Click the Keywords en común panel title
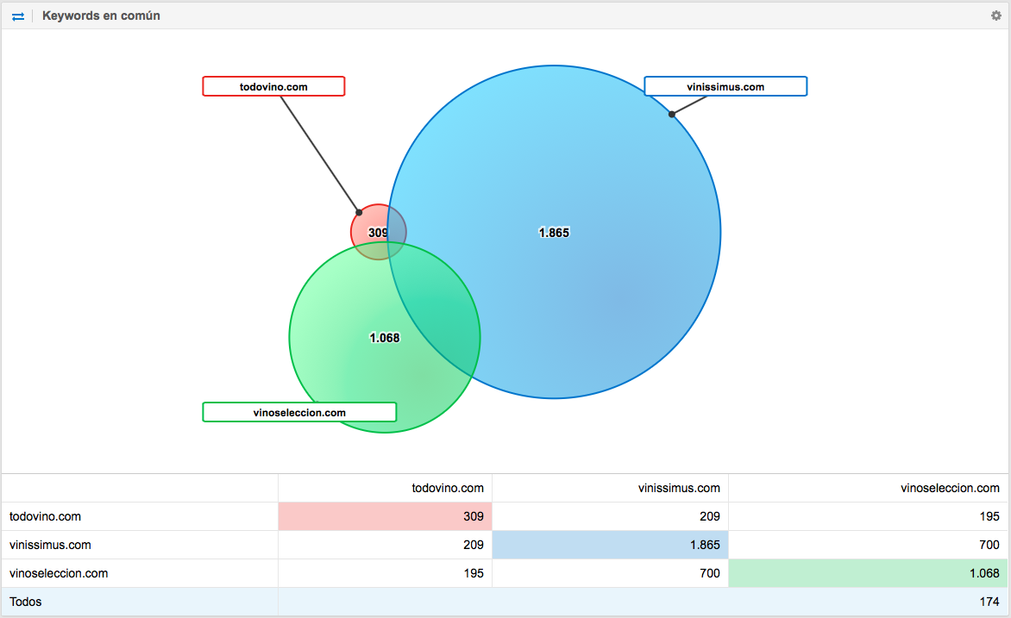Image resolution: width=1011 pixels, height=618 pixels. click(101, 16)
